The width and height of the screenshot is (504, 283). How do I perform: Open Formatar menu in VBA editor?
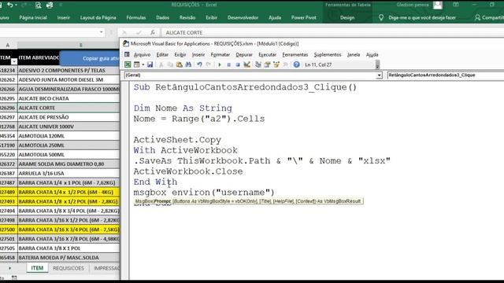(220, 54)
